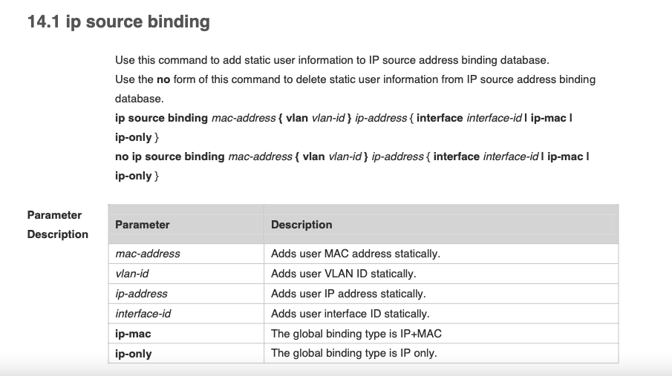Click the first "ip source binding" syntax line
This screenshot has height=376, width=672.
[x=343, y=118]
